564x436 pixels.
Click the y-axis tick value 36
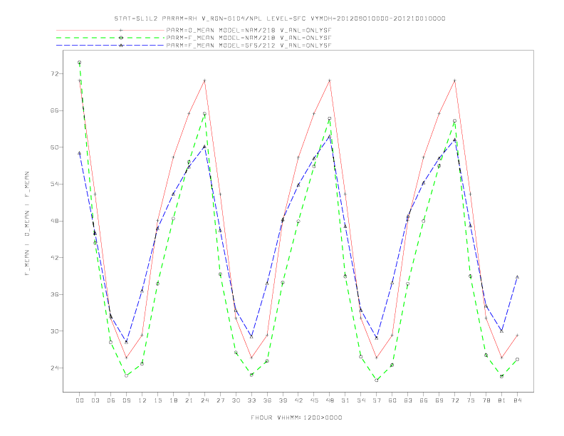[x=54, y=294]
